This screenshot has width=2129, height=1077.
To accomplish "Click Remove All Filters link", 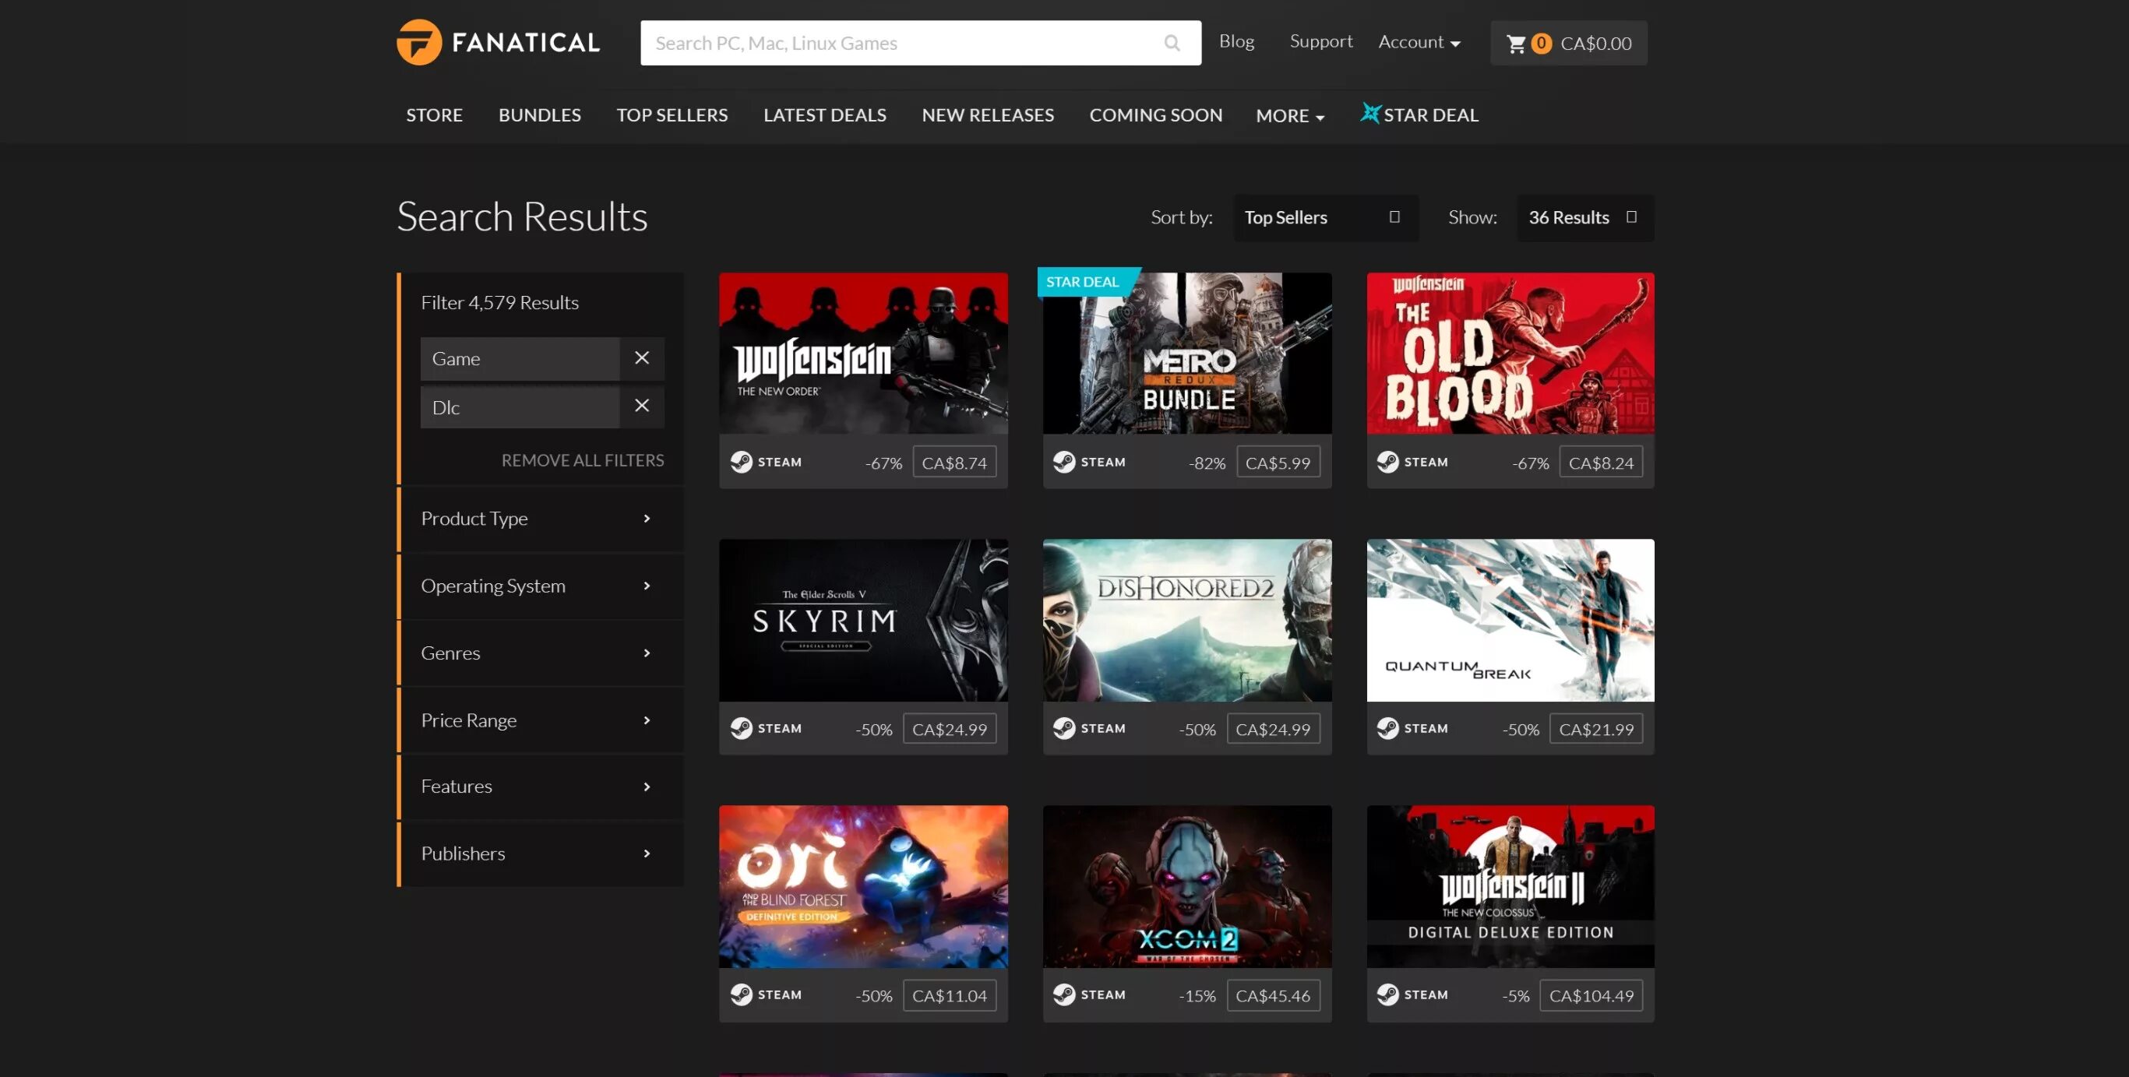I will 582,460.
